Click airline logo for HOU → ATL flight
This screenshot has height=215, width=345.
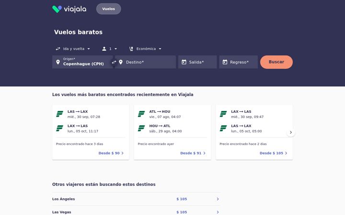(141, 129)
